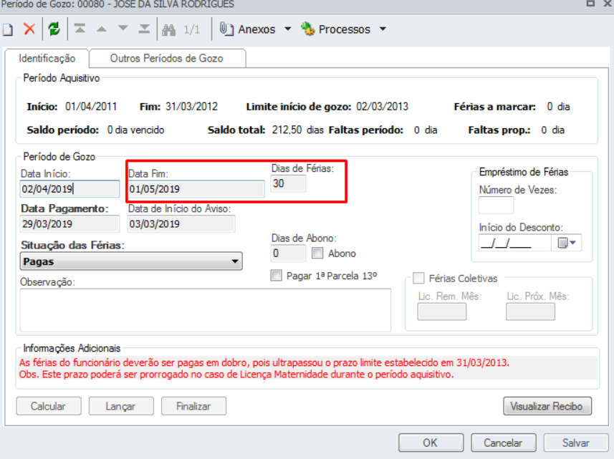Viewport: 614px width, 459px height.
Task: Switch to the Identificação tab
Action: tap(47, 58)
